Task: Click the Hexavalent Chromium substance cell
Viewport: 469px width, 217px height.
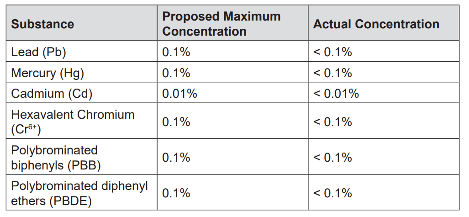Action: point(73,122)
